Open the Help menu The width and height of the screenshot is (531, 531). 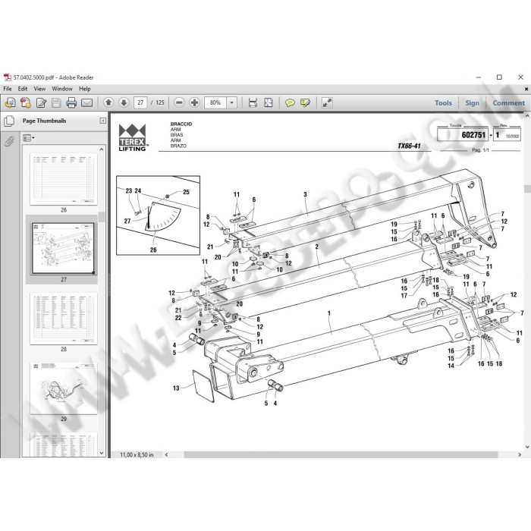pyautogui.click(x=85, y=89)
